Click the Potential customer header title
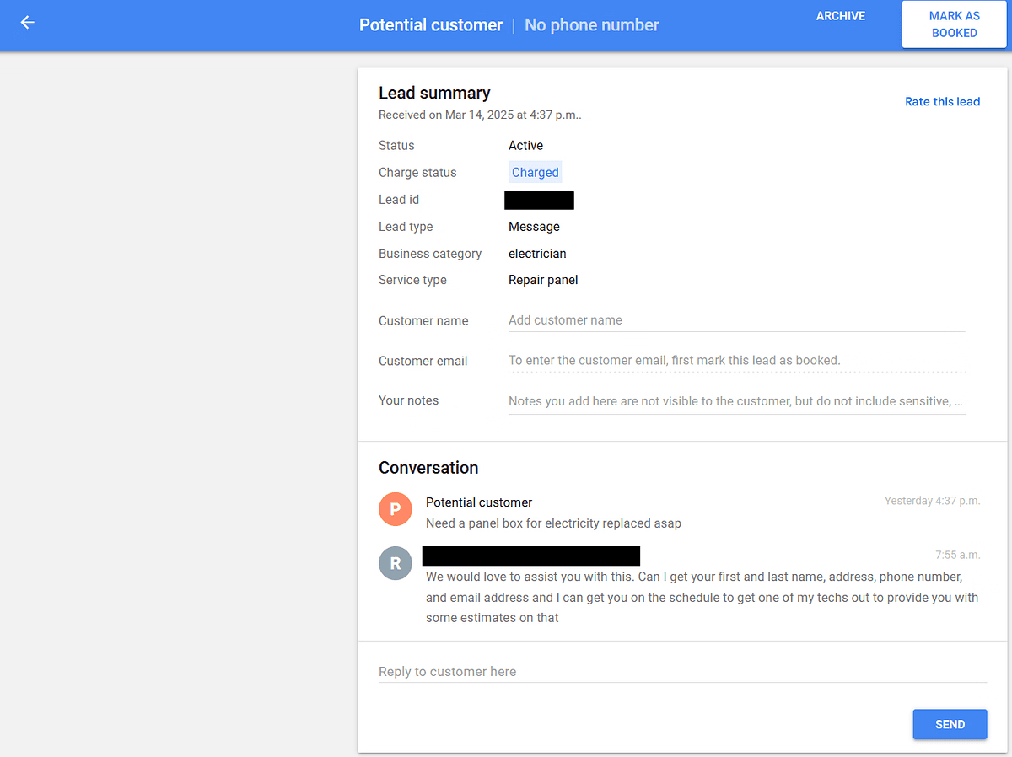This screenshot has height=757, width=1012. click(x=431, y=25)
